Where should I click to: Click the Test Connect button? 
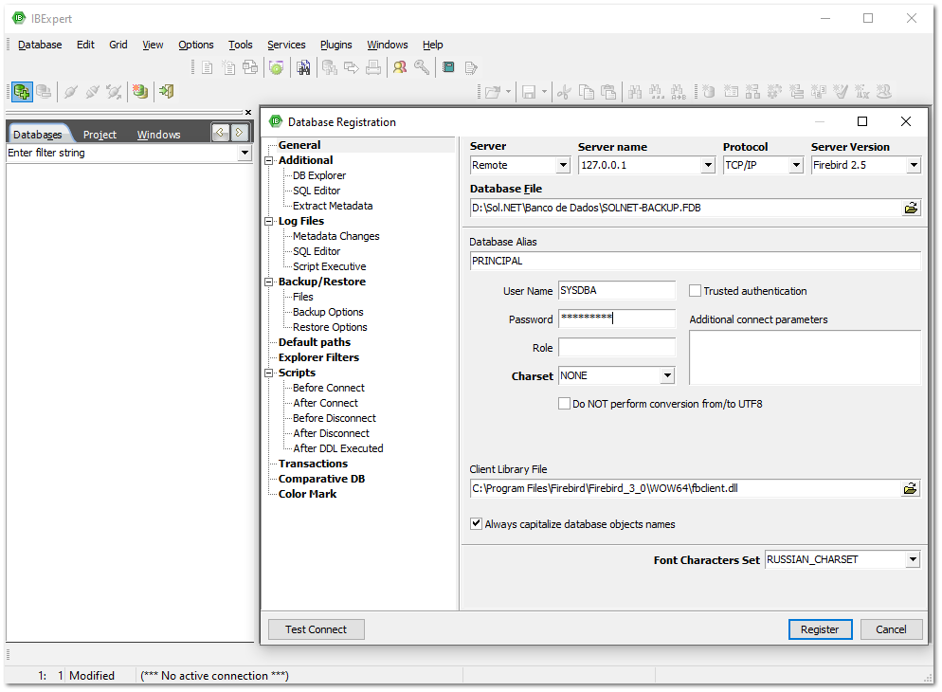(x=316, y=629)
